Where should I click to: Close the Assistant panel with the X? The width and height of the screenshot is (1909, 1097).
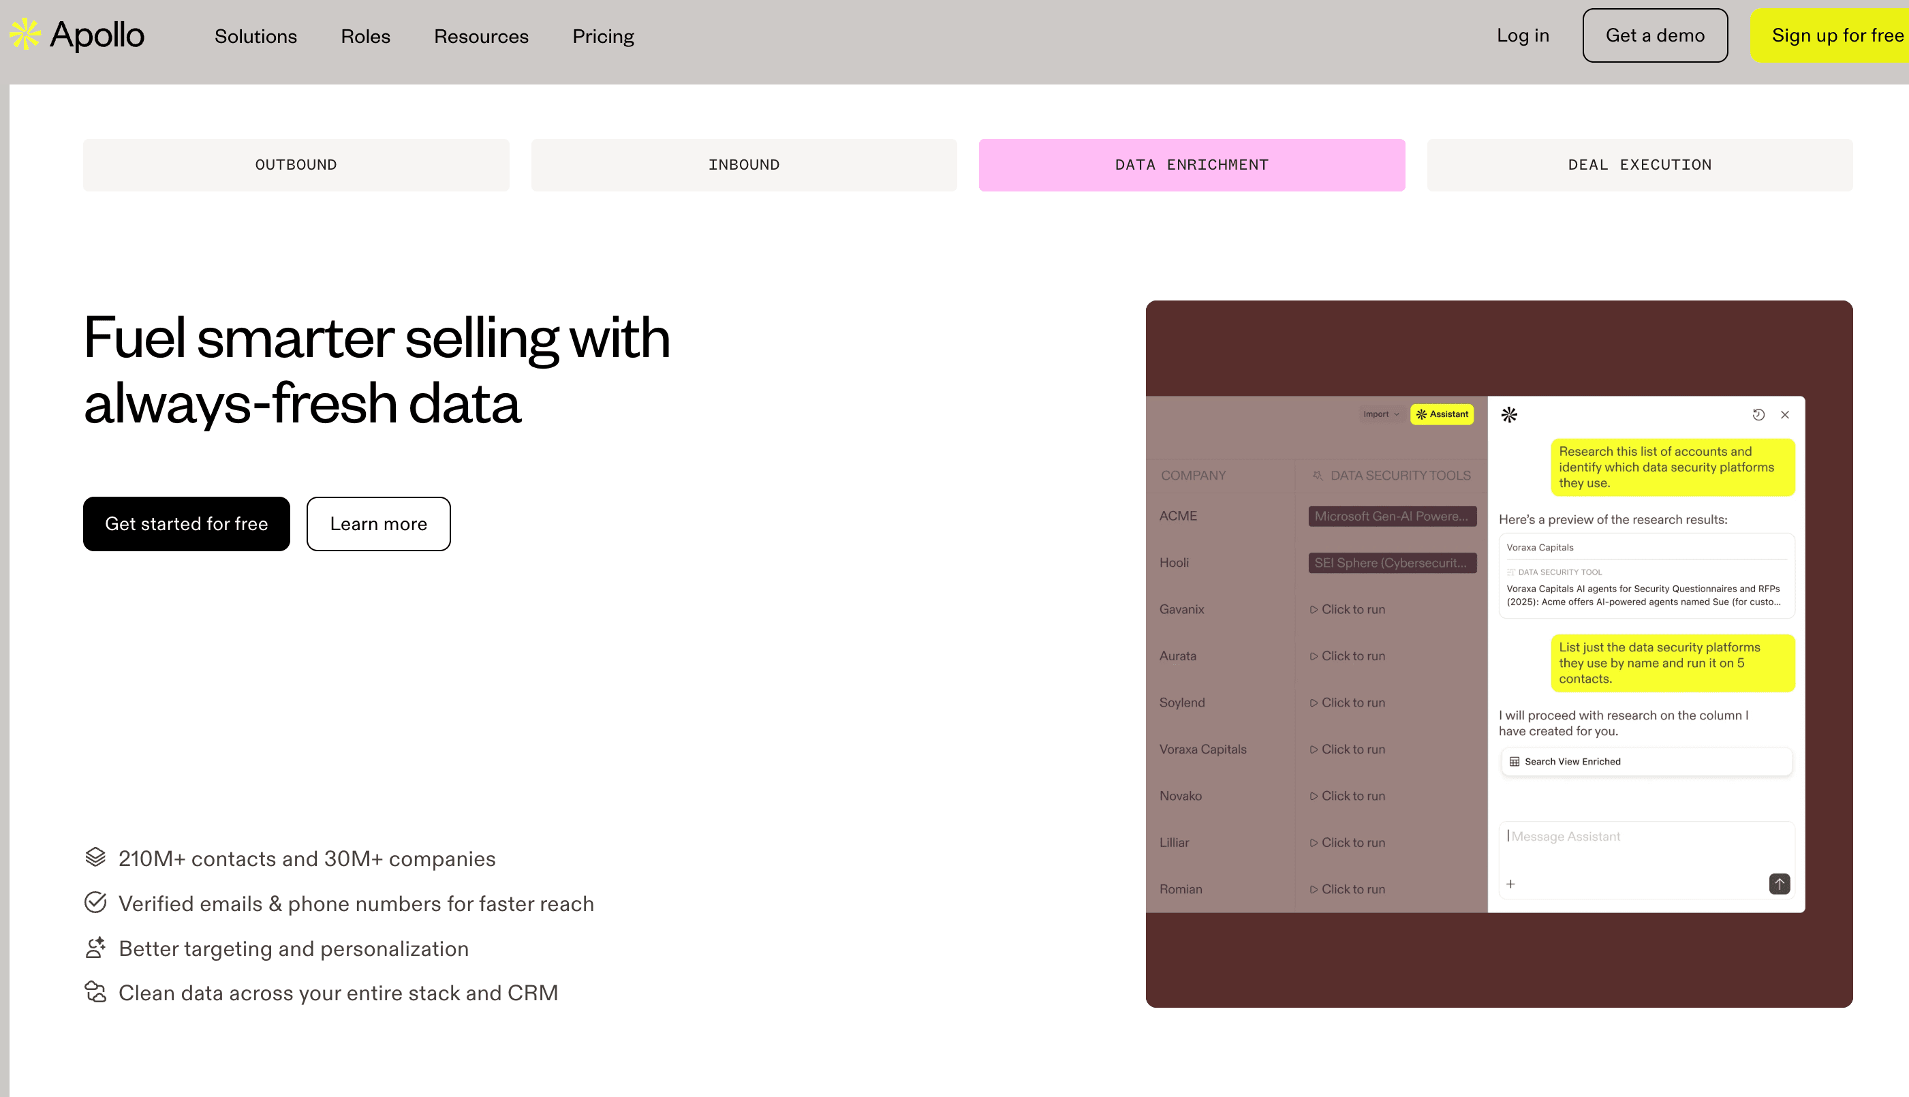(1785, 414)
